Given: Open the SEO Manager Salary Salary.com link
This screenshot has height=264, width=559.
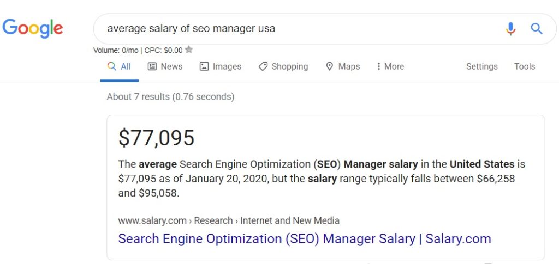Looking at the screenshot, I should coord(305,238).
